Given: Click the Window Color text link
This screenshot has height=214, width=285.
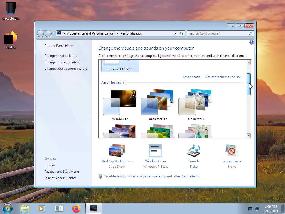Looking at the screenshot, I should tap(156, 161).
